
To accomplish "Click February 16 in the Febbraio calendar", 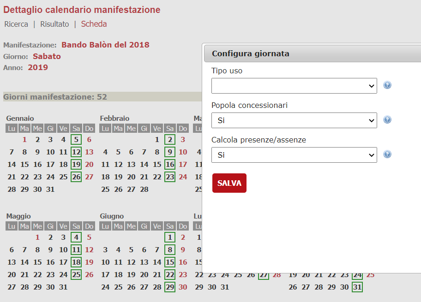I will [x=169, y=165].
